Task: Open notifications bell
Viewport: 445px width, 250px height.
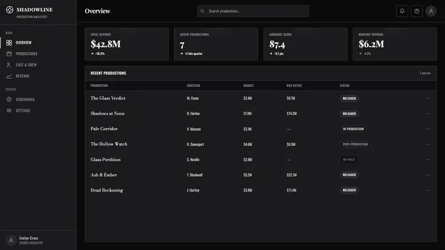Action: pyautogui.click(x=402, y=11)
